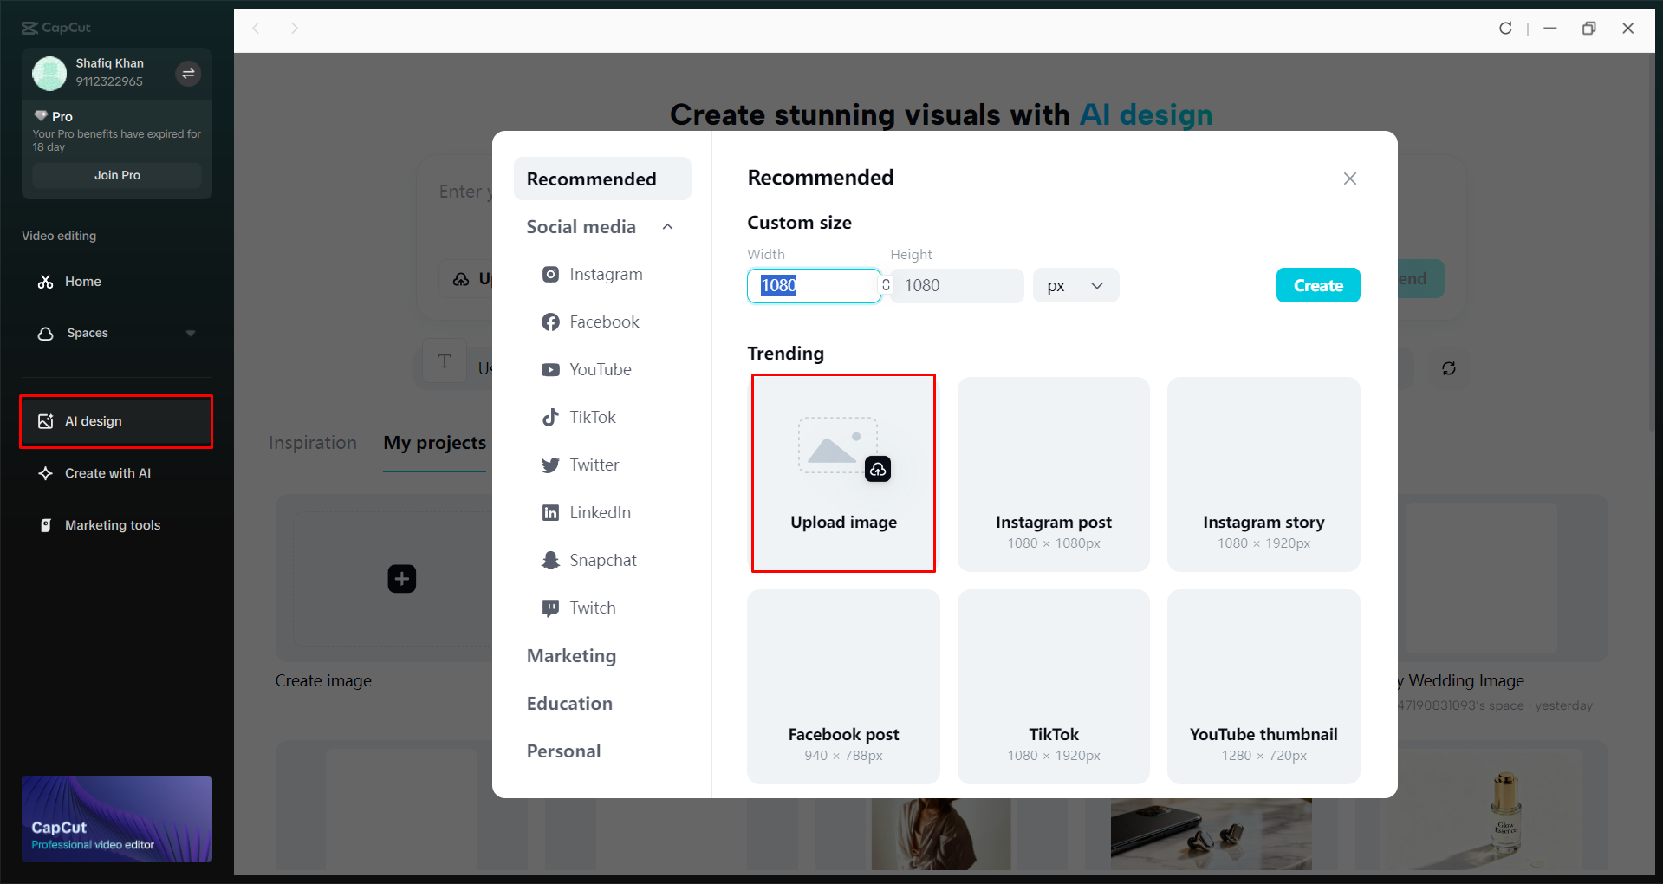Select the LinkedIn platform icon
Viewport: 1663px width, 884px height.
(551, 512)
